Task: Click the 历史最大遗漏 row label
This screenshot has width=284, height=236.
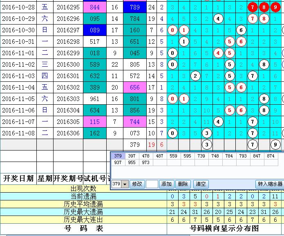Action: 83,212
